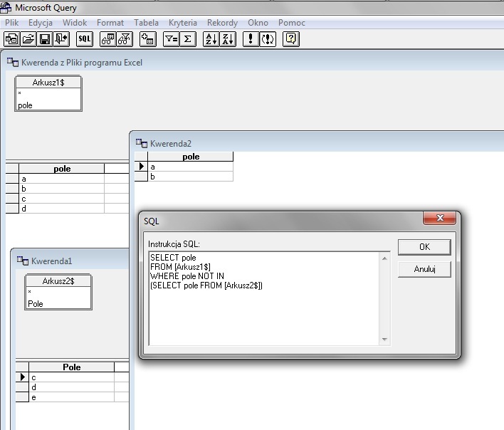Viewport: 504px width, 430px height.
Task: Click the Save File floppy icon
Action: tap(45, 39)
